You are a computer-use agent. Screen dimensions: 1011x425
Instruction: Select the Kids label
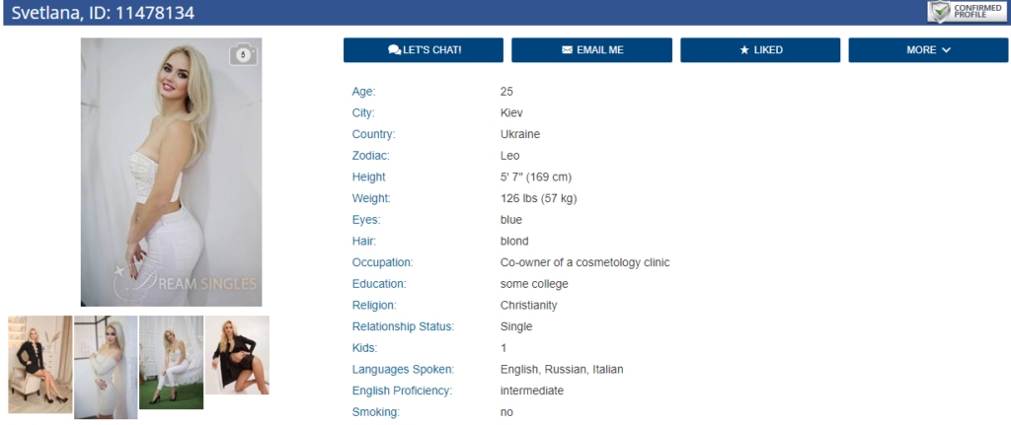click(x=364, y=348)
